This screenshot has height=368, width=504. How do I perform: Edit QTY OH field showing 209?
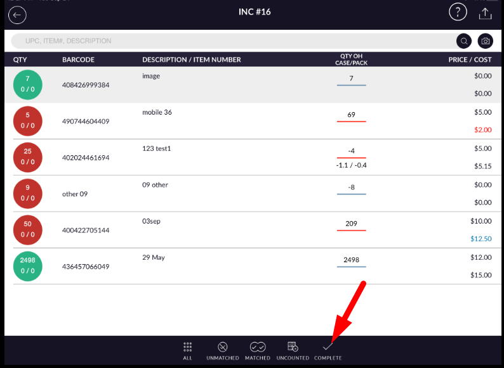click(351, 224)
